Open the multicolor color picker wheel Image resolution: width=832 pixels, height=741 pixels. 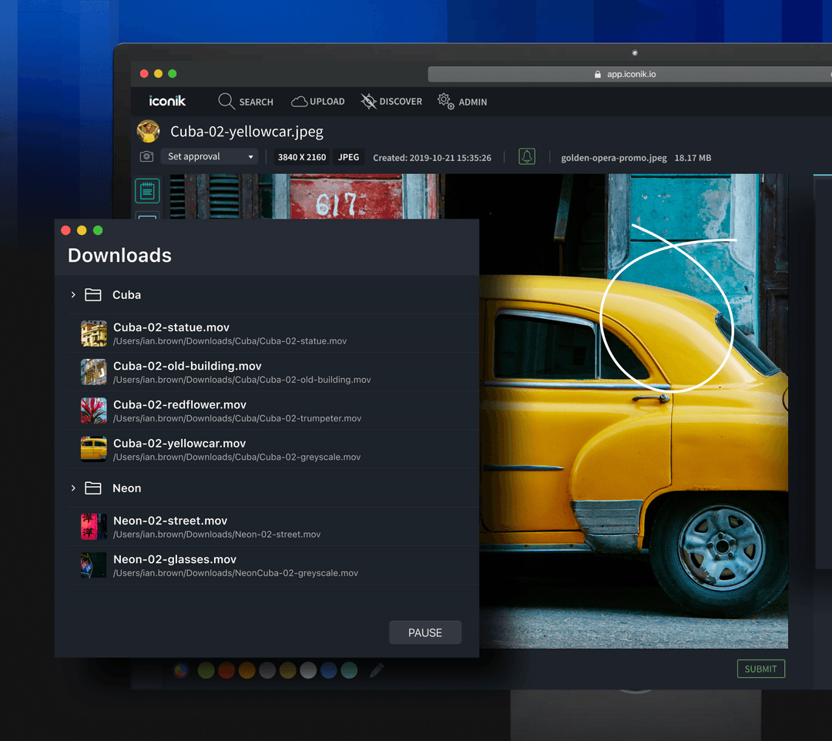[182, 670]
